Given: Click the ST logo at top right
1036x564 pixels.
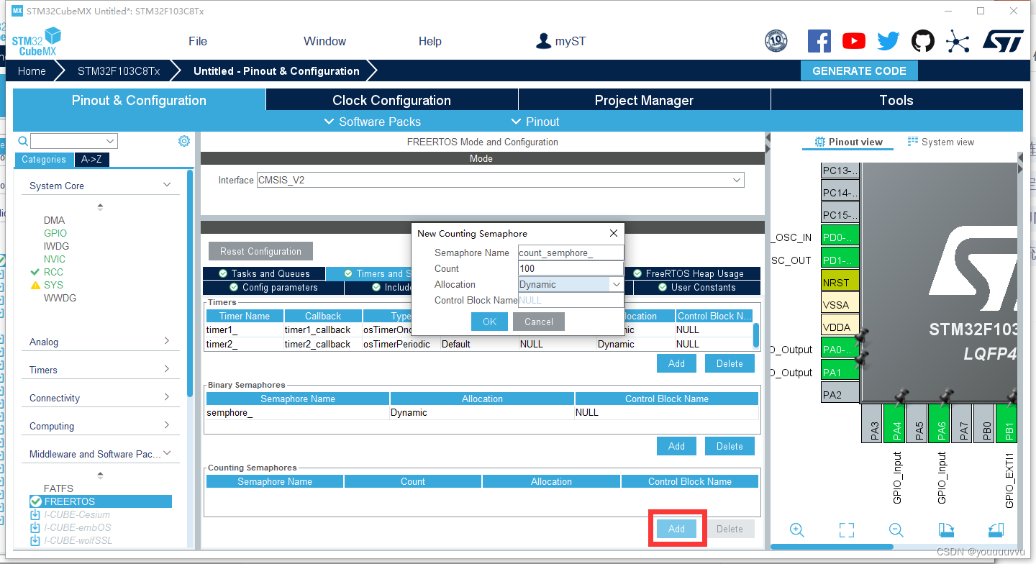Looking at the screenshot, I should point(1003,41).
